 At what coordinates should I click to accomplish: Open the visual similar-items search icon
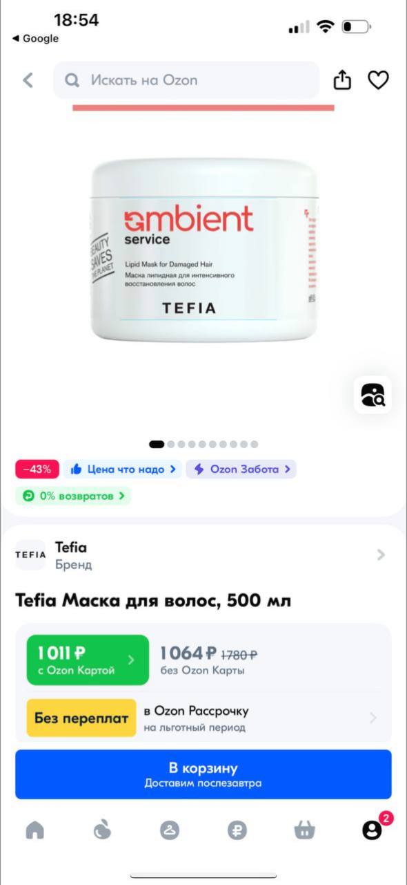373,395
